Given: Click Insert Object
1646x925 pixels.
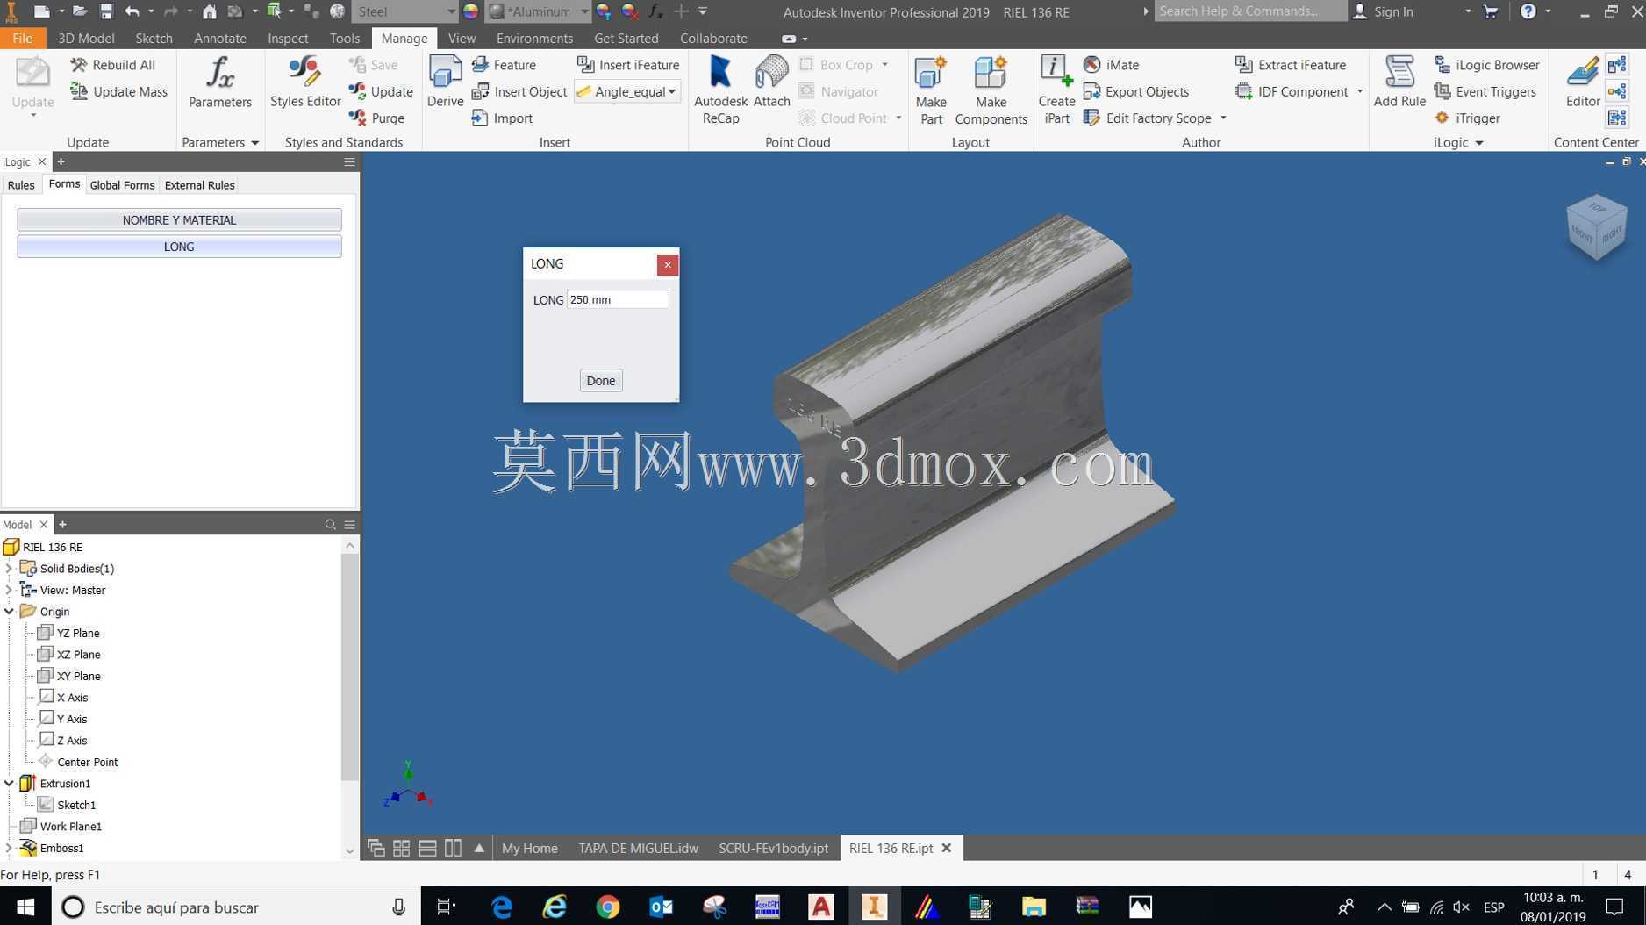Looking at the screenshot, I should [519, 91].
